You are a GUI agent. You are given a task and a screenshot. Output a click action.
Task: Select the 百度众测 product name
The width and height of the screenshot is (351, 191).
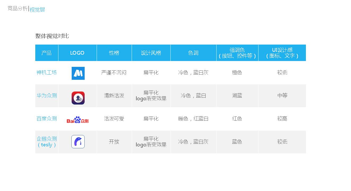[x=47, y=119]
